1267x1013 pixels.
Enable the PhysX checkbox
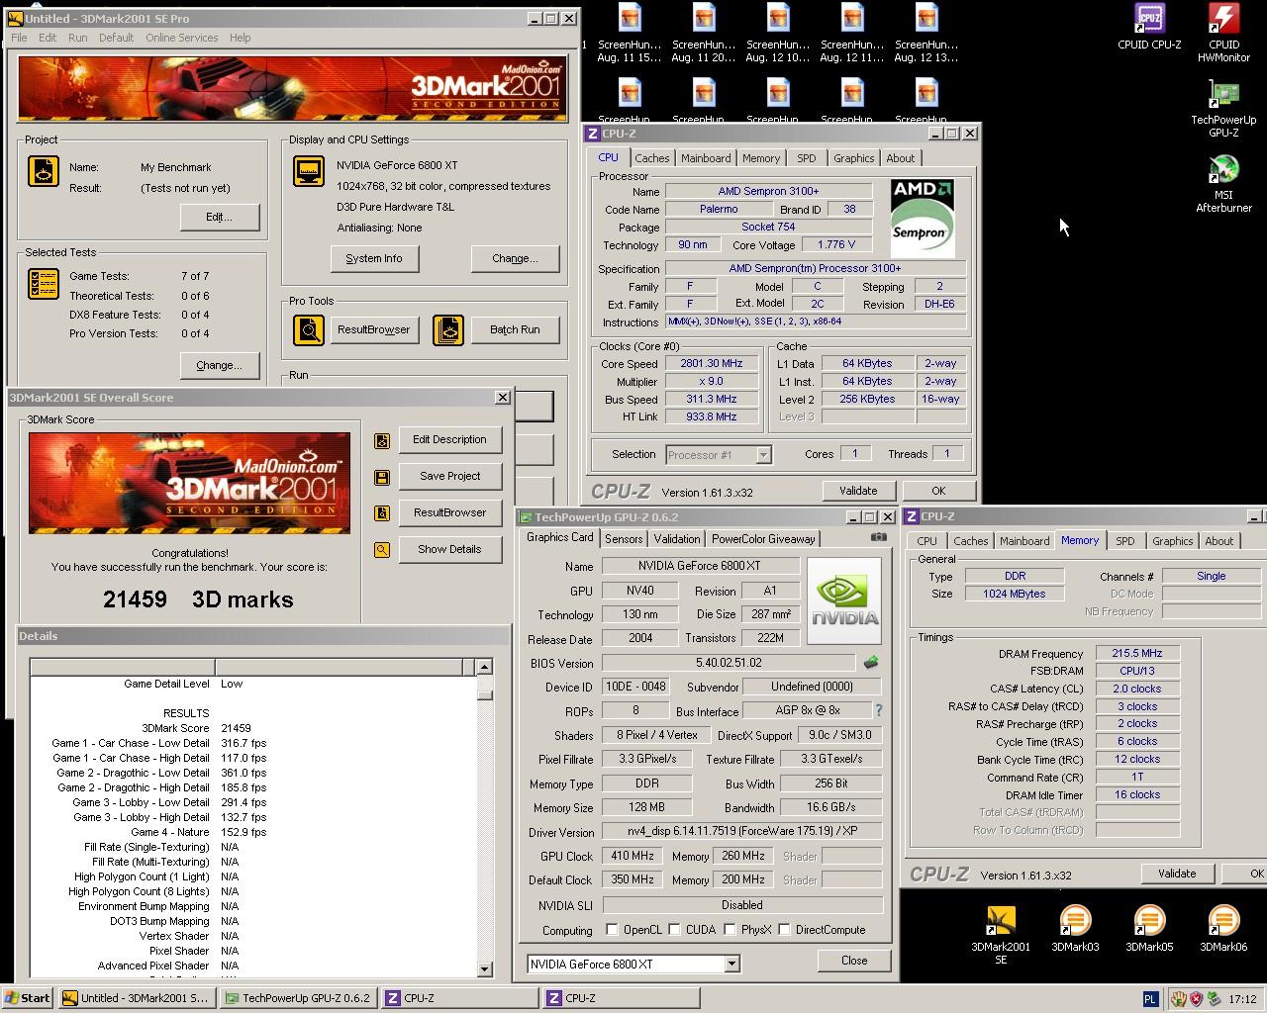[x=730, y=930]
